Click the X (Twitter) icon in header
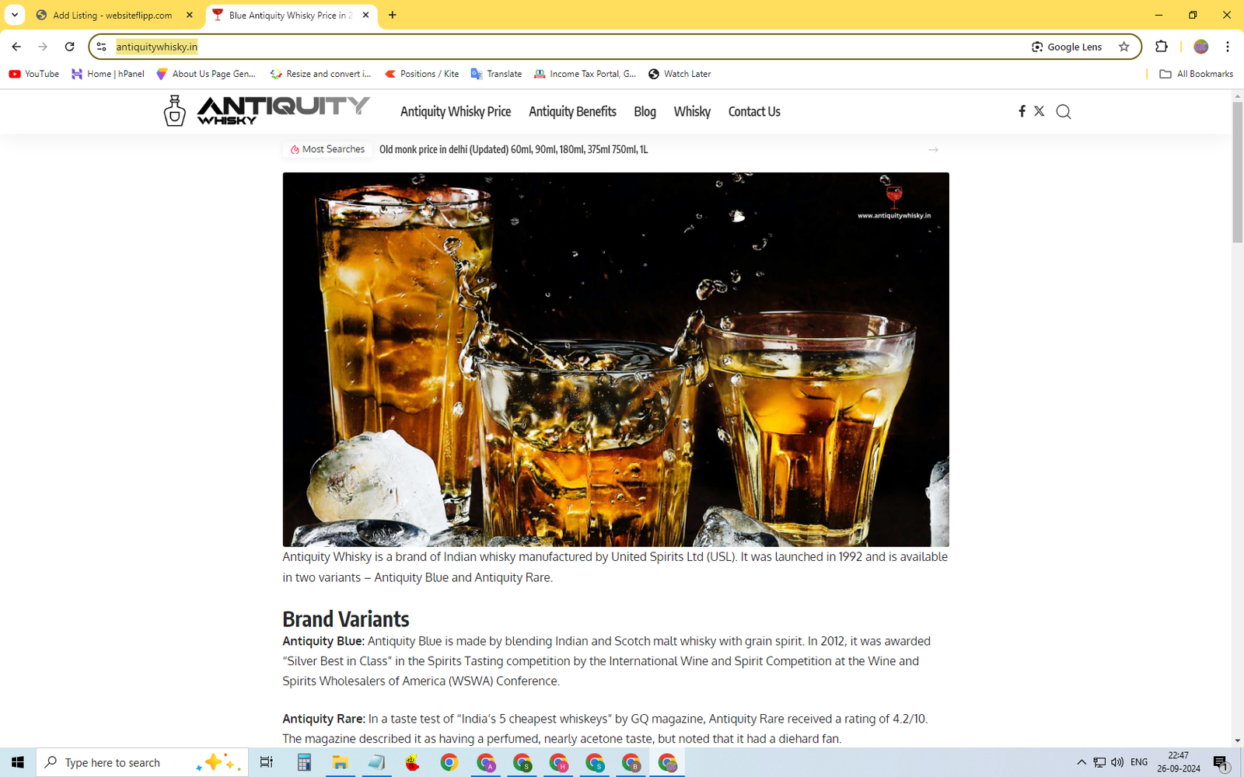 (x=1039, y=111)
